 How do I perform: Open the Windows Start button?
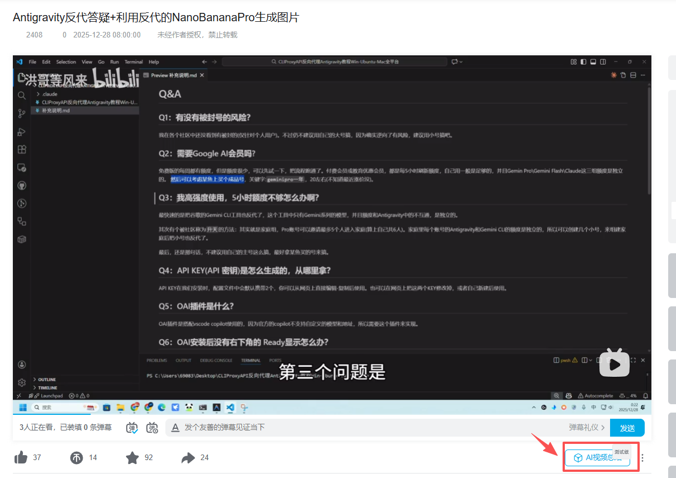pyautogui.click(x=23, y=408)
